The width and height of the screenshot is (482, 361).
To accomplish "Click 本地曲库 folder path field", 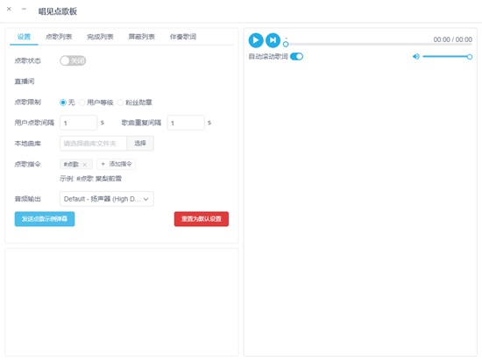I will [93, 144].
